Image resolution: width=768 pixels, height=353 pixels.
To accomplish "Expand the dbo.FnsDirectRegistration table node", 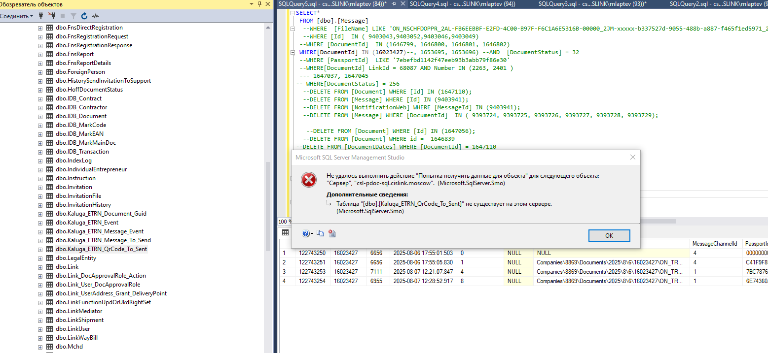I will click(x=40, y=28).
